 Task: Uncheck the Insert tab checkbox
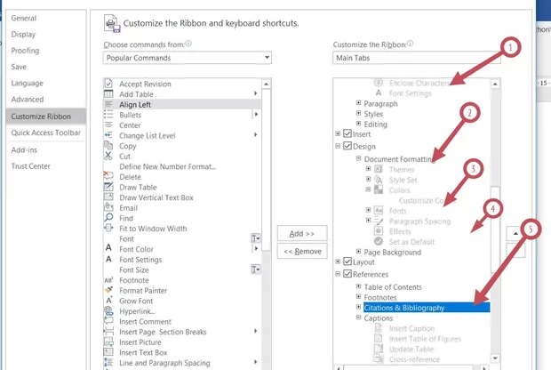(x=347, y=133)
